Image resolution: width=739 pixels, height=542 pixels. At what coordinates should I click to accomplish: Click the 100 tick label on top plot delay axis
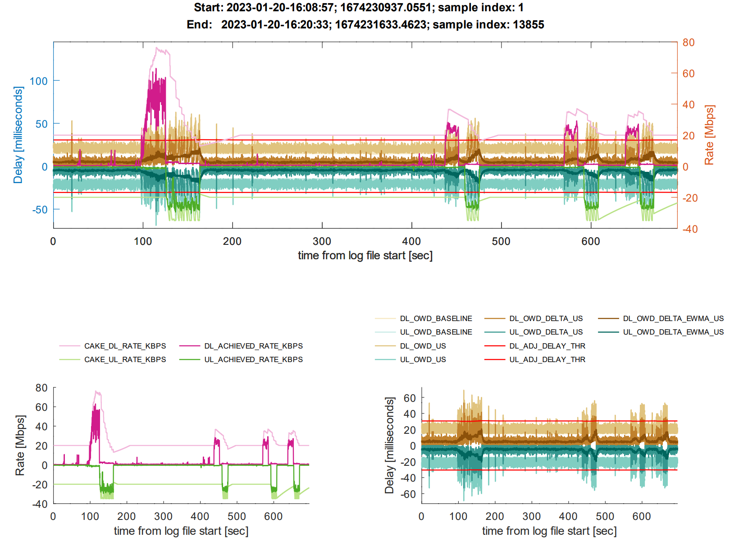39,81
